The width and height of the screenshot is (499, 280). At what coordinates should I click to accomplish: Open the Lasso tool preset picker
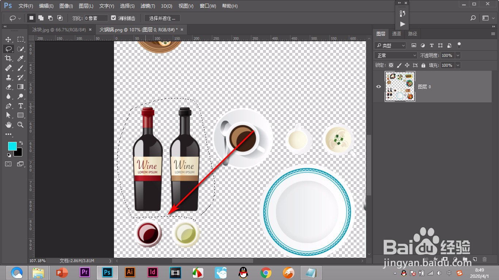click(x=15, y=18)
